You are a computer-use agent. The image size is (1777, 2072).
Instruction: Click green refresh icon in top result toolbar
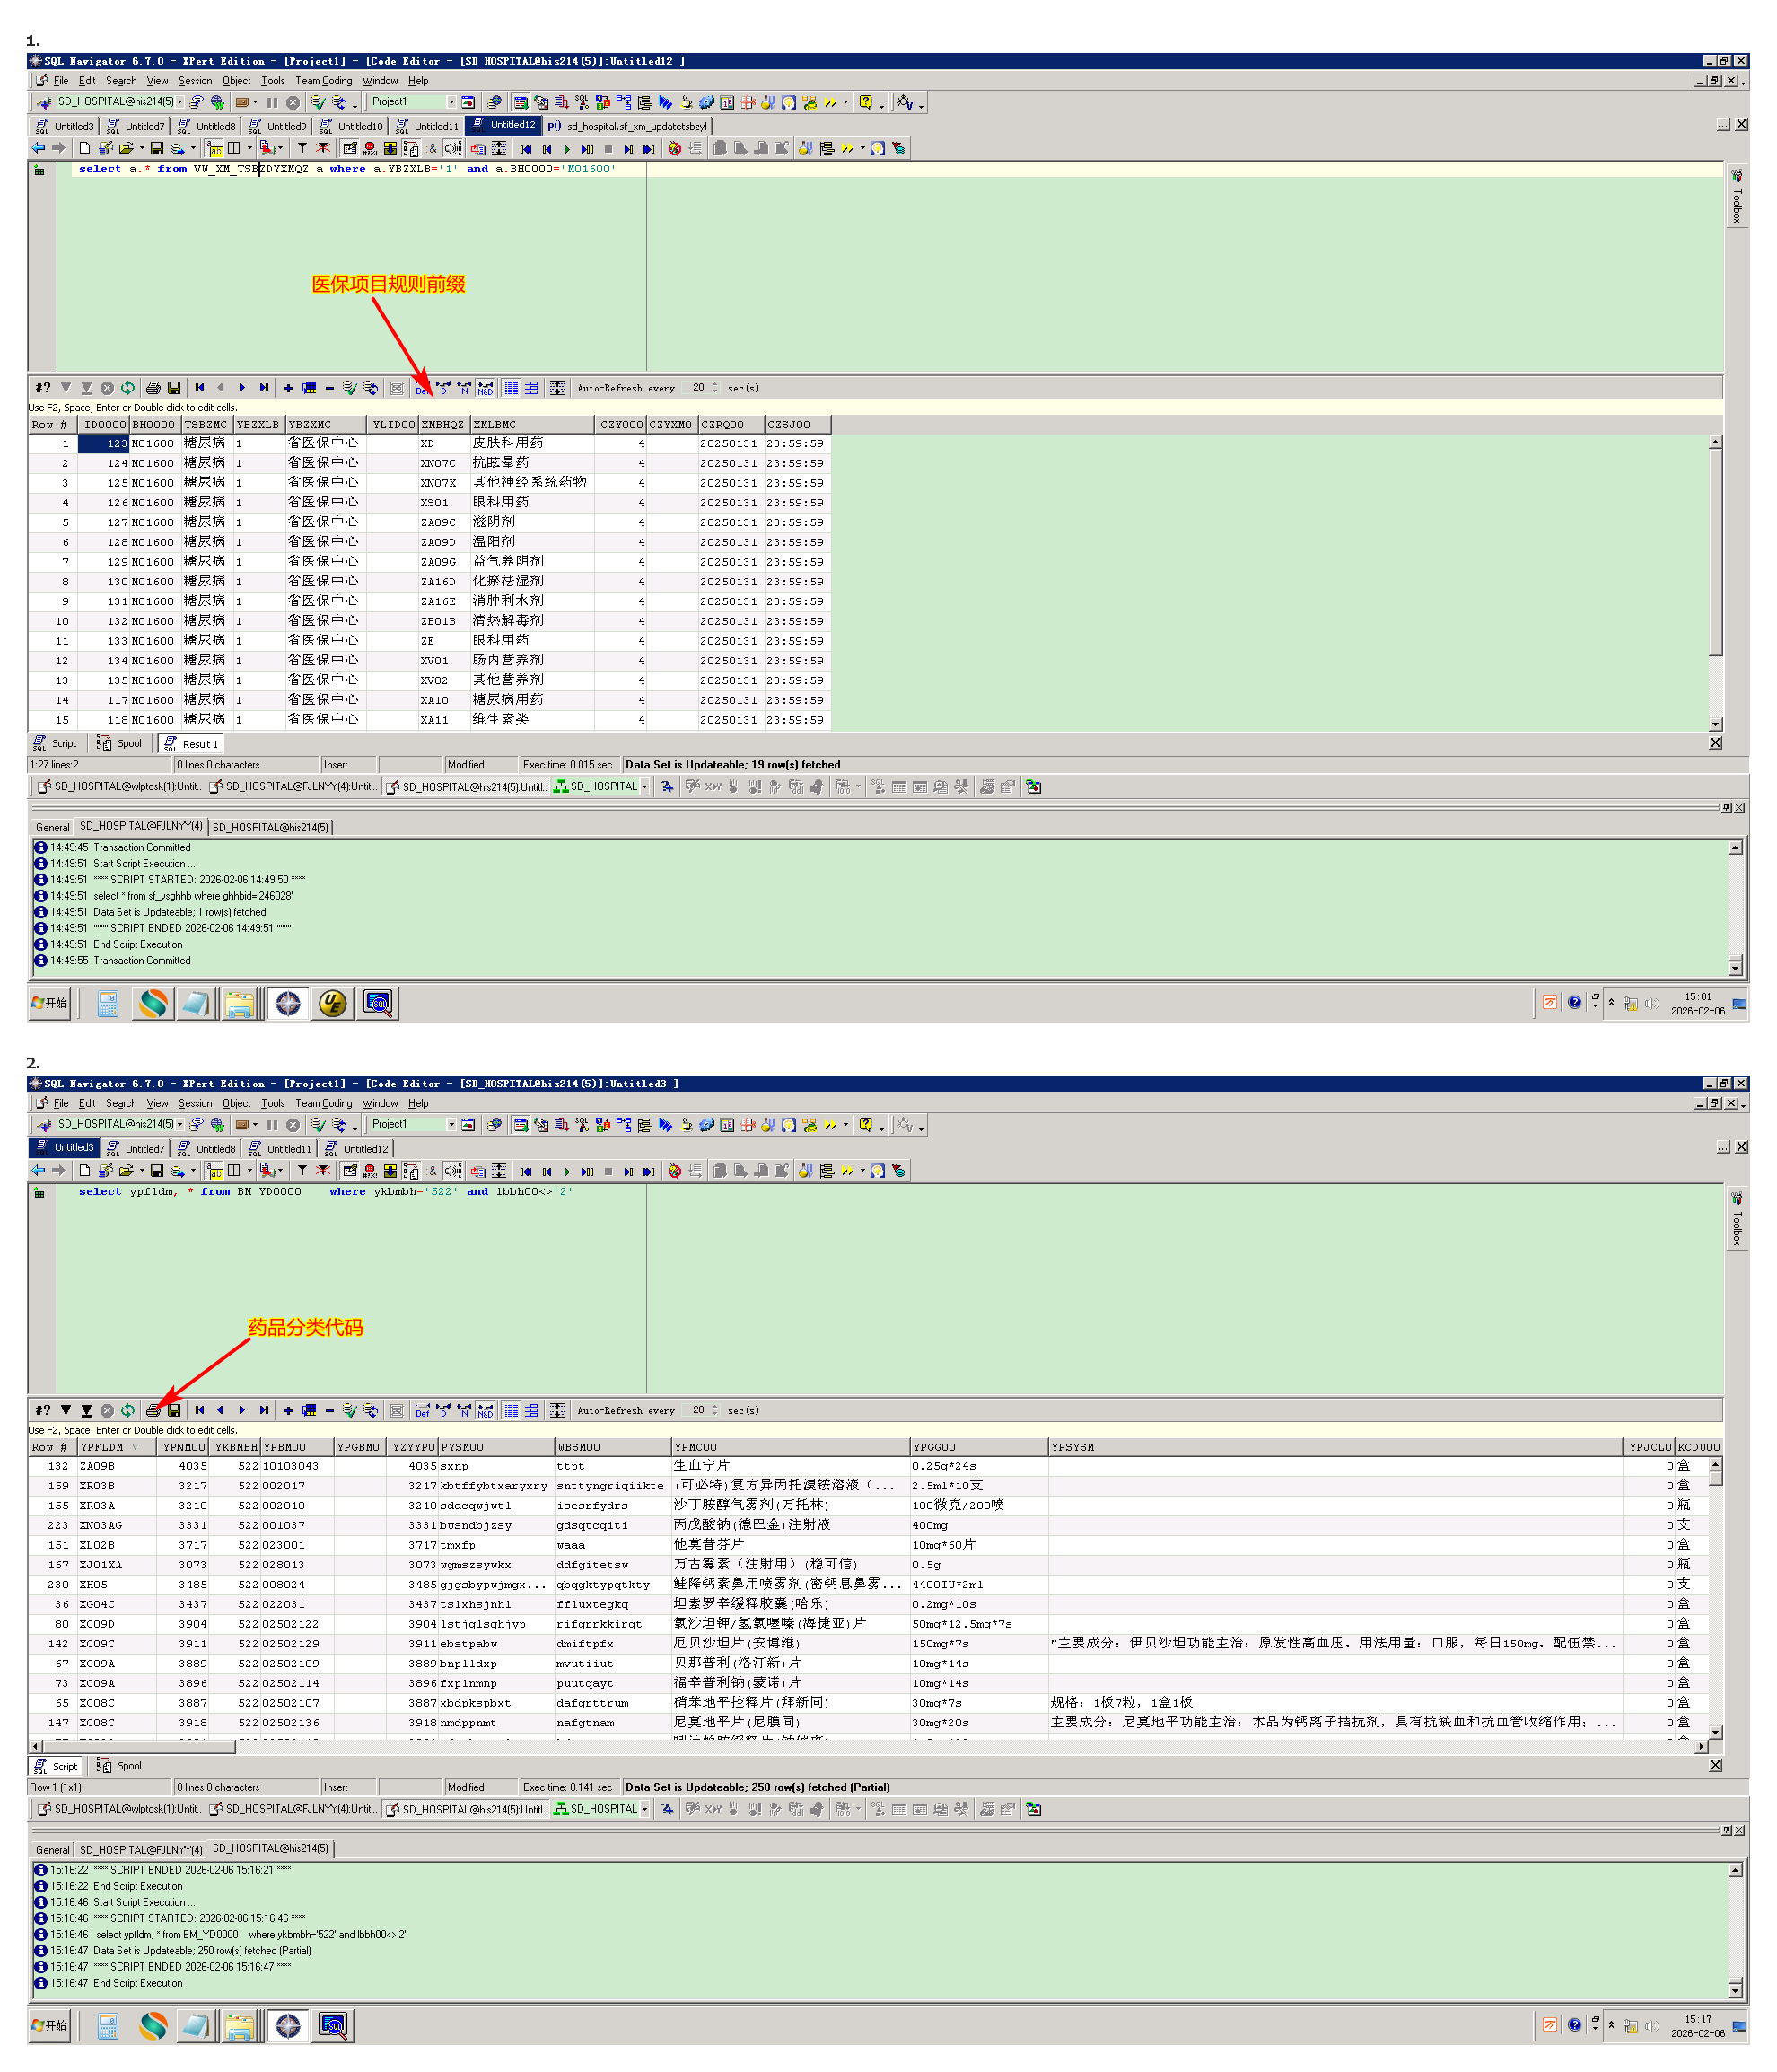point(128,388)
